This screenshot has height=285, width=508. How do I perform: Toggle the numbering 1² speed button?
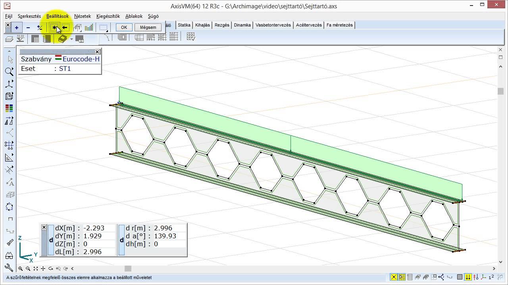491,277
